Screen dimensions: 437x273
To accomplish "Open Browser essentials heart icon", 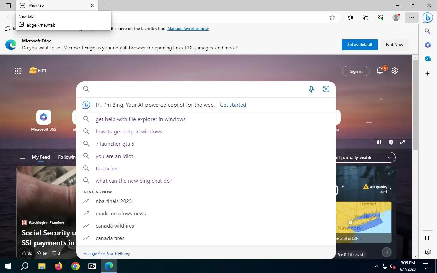I will 380,18.
